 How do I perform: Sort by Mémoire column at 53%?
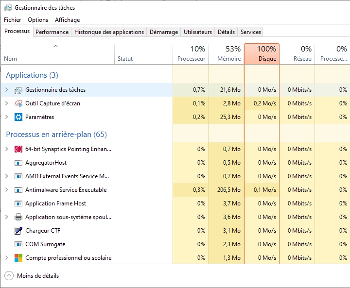tap(226, 54)
